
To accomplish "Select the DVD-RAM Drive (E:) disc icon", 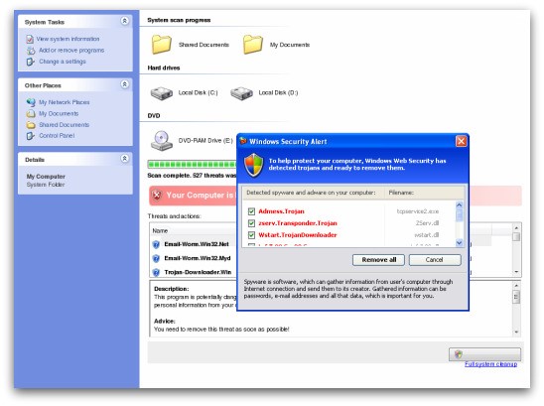I will [x=162, y=141].
